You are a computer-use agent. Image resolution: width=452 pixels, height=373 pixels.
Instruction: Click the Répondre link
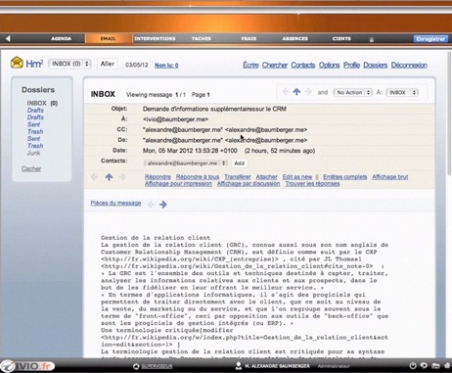coord(158,177)
